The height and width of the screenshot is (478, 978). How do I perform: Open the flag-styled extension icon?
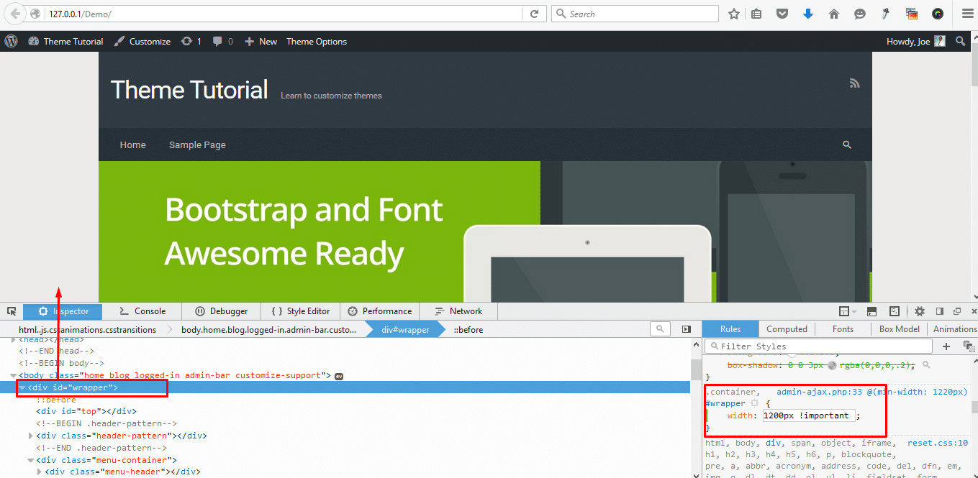912,14
